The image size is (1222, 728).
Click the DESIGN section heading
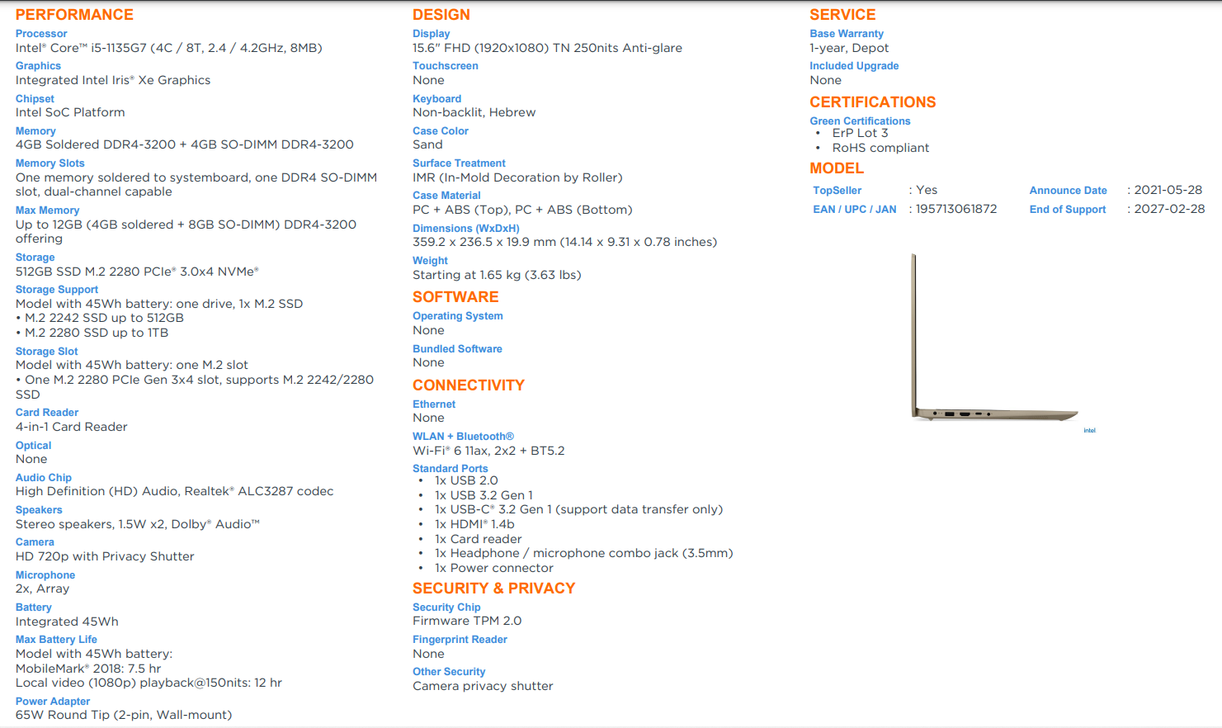(x=441, y=15)
